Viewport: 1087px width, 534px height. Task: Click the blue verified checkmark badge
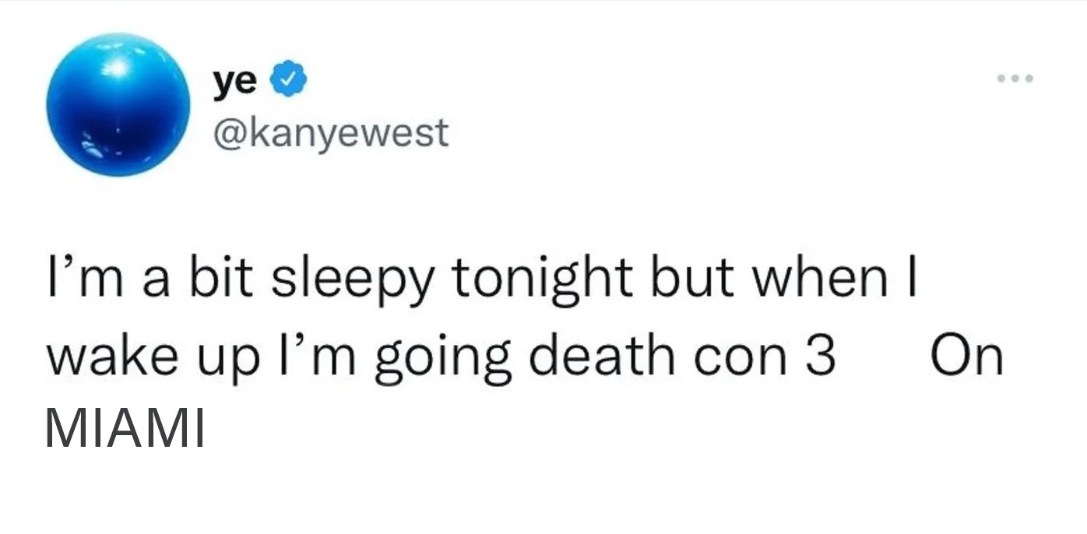(288, 80)
